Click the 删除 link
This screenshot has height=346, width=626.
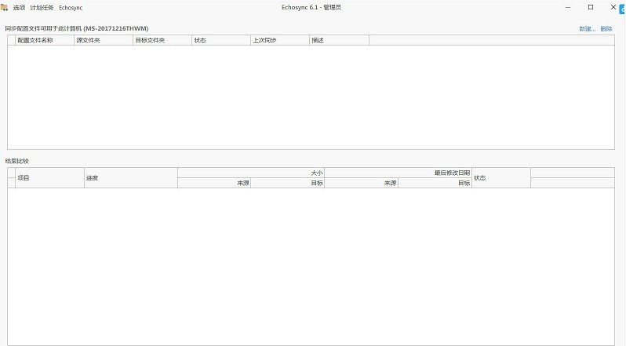coord(606,29)
